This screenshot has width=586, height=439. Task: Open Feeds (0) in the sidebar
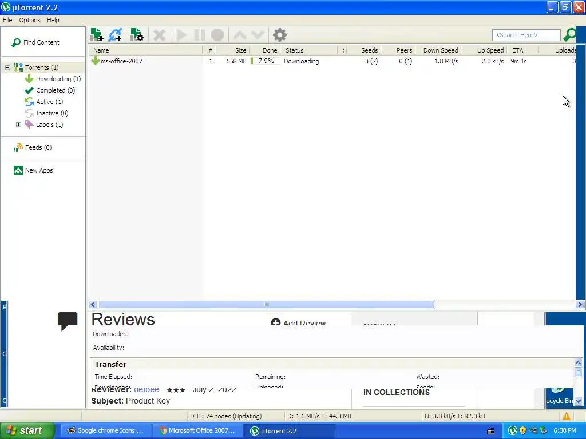[x=38, y=147]
